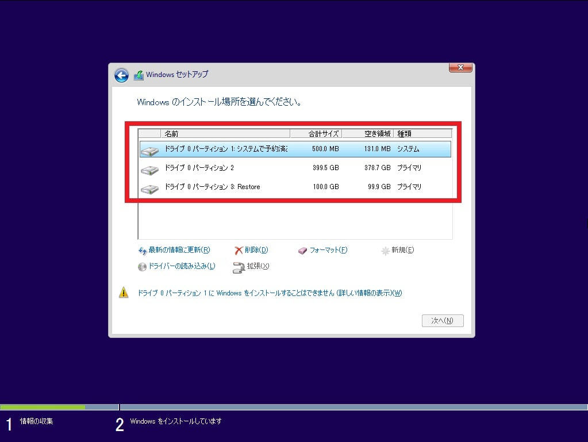
Task: Sort by the 空き領域 column header
Action: click(368, 133)
